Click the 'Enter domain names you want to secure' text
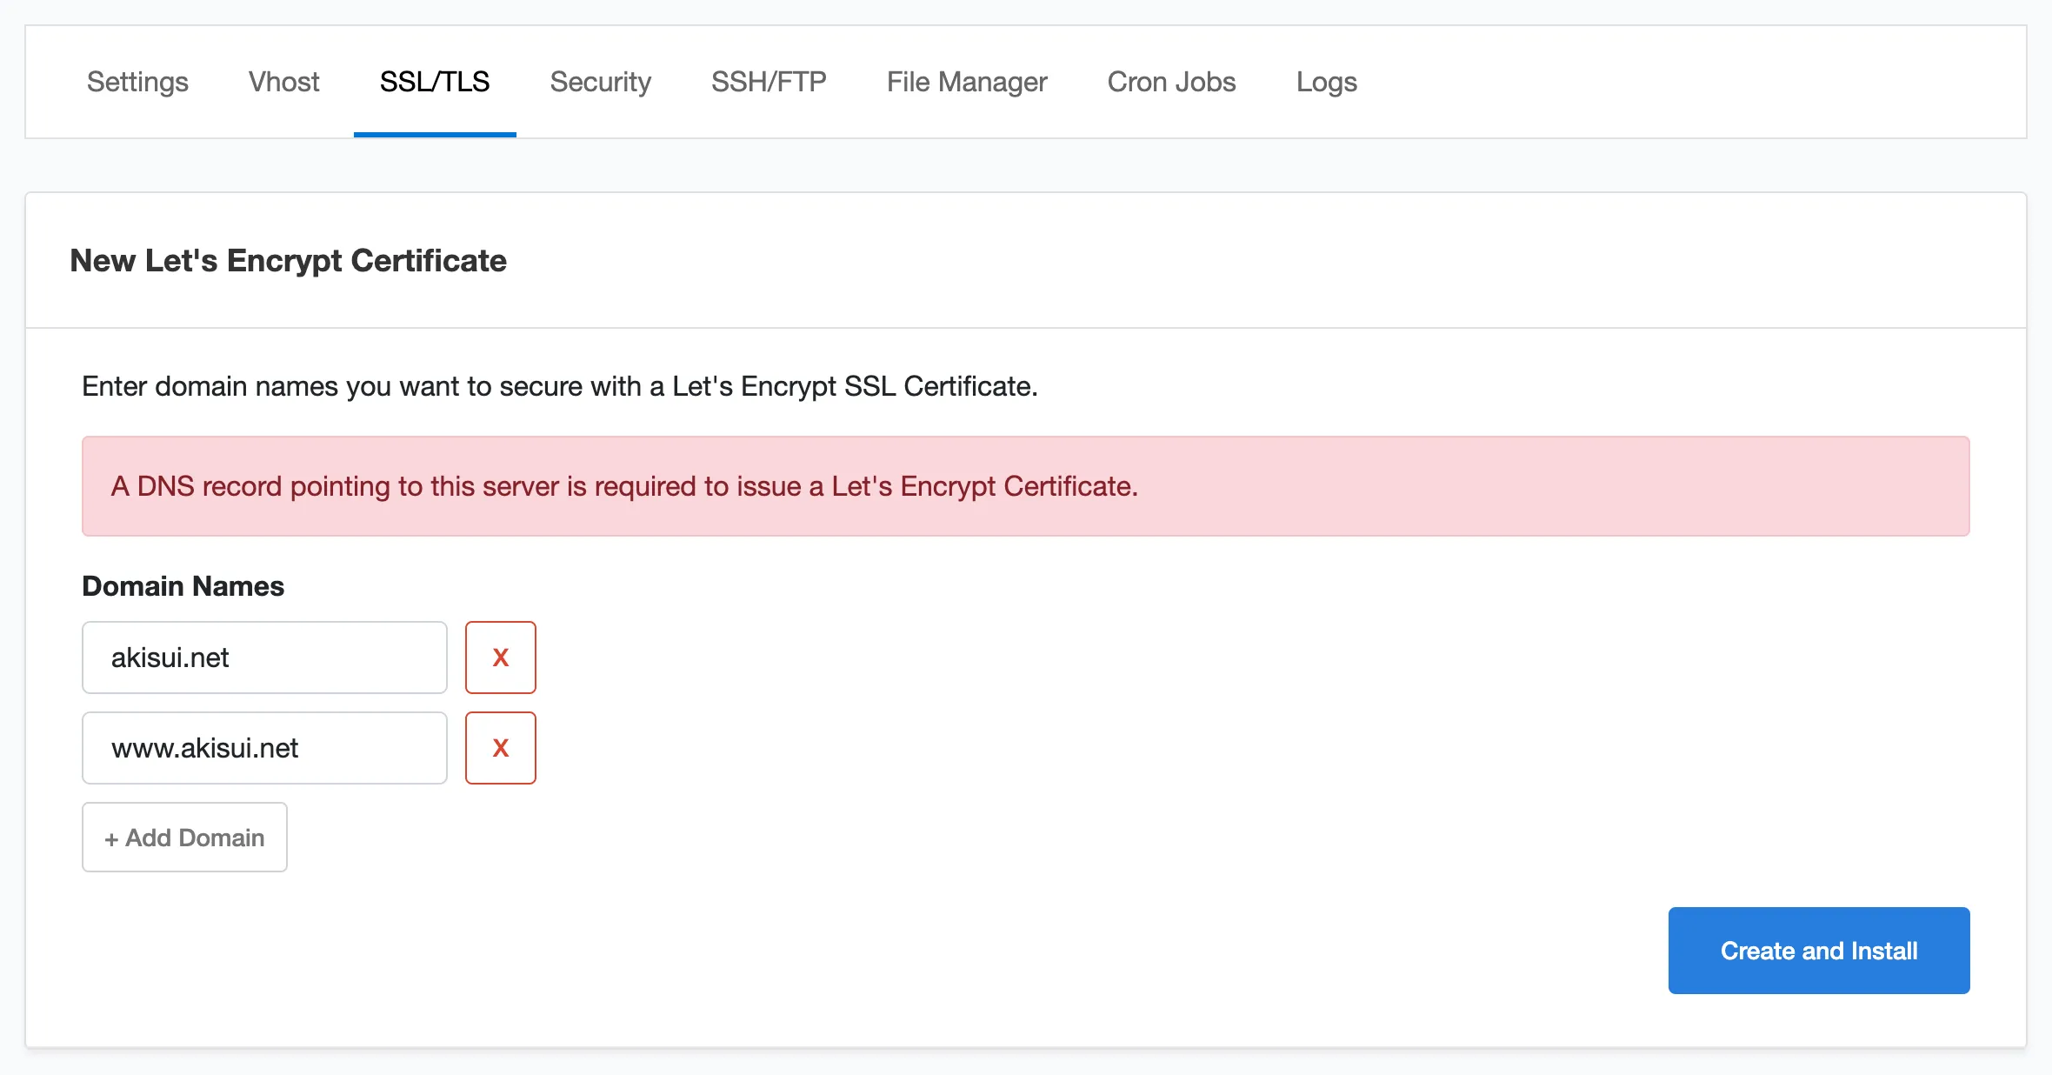 coord(560,386)
